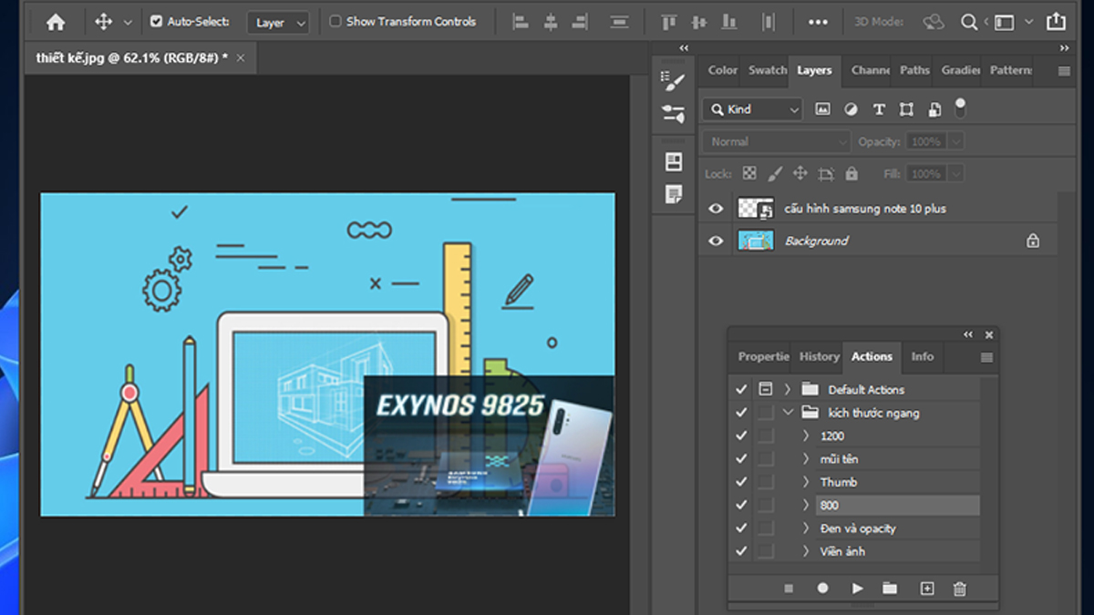Screen dimensions: 1094x615
Task: Hide the Background layer visibility eye
Action: tap(716, 241)
